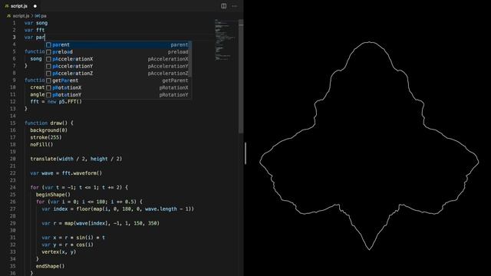Click 'var x = r * sin(i) * t' line
Screen dimensions: 491x276
coord(74,238)
